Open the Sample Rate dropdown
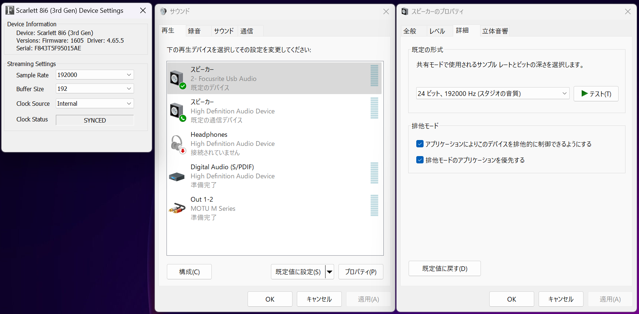This screenshot has height=314, width=639. click(x=95, y=75)
